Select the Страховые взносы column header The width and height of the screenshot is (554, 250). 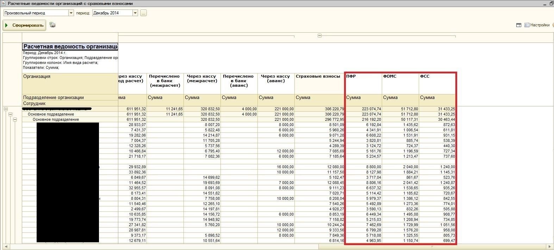pos(319,84)
